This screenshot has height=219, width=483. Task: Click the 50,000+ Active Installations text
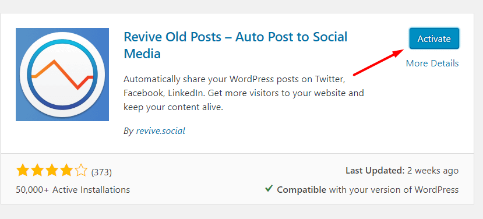click(73, 189)
